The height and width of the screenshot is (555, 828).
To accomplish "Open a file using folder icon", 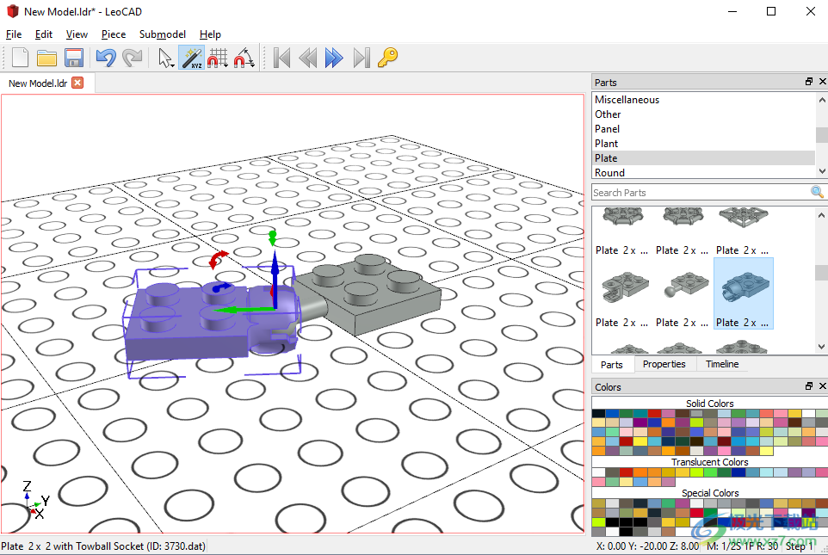I will click(x=47, y=58).
